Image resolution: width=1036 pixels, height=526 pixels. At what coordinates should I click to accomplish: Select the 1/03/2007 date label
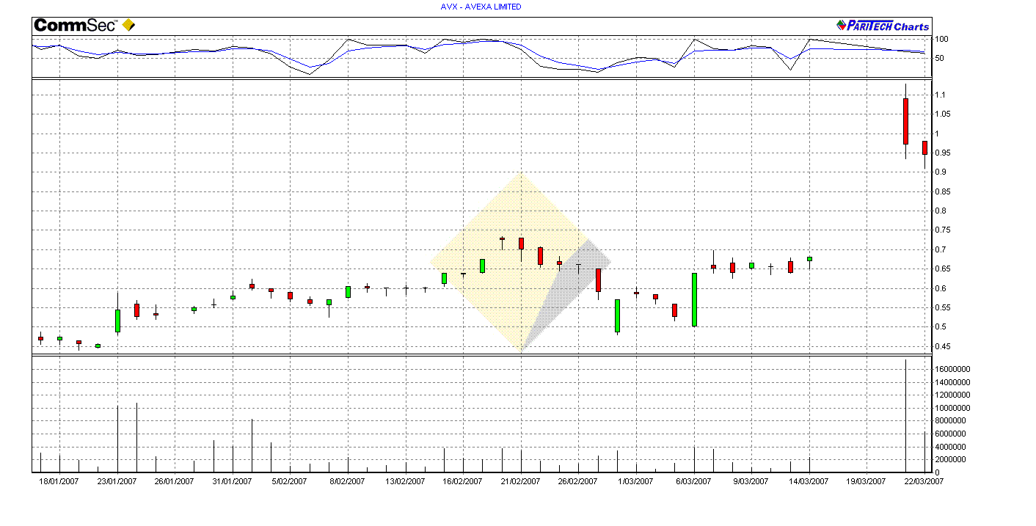pyautogui.click(x=635, y=481)
